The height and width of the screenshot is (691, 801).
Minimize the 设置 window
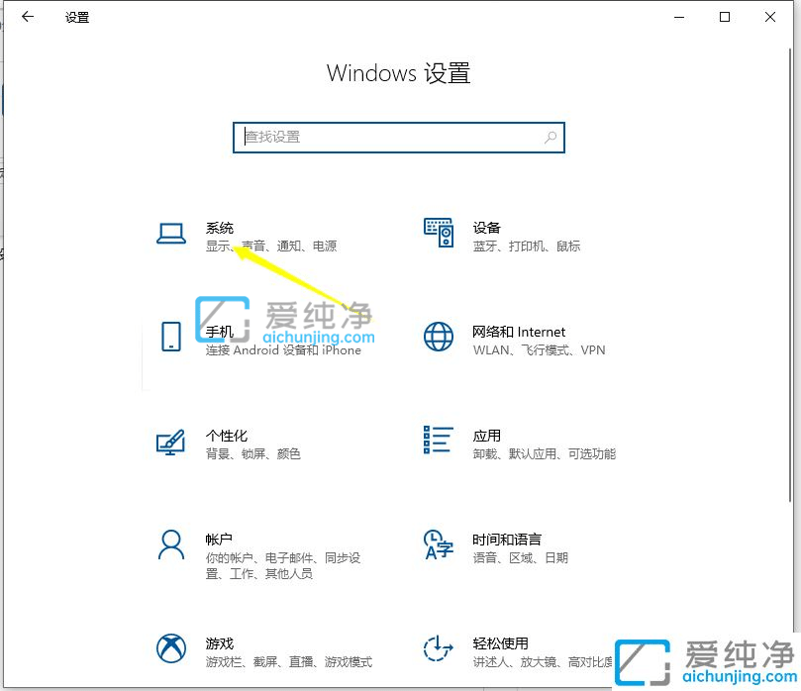tap(679, 17)
